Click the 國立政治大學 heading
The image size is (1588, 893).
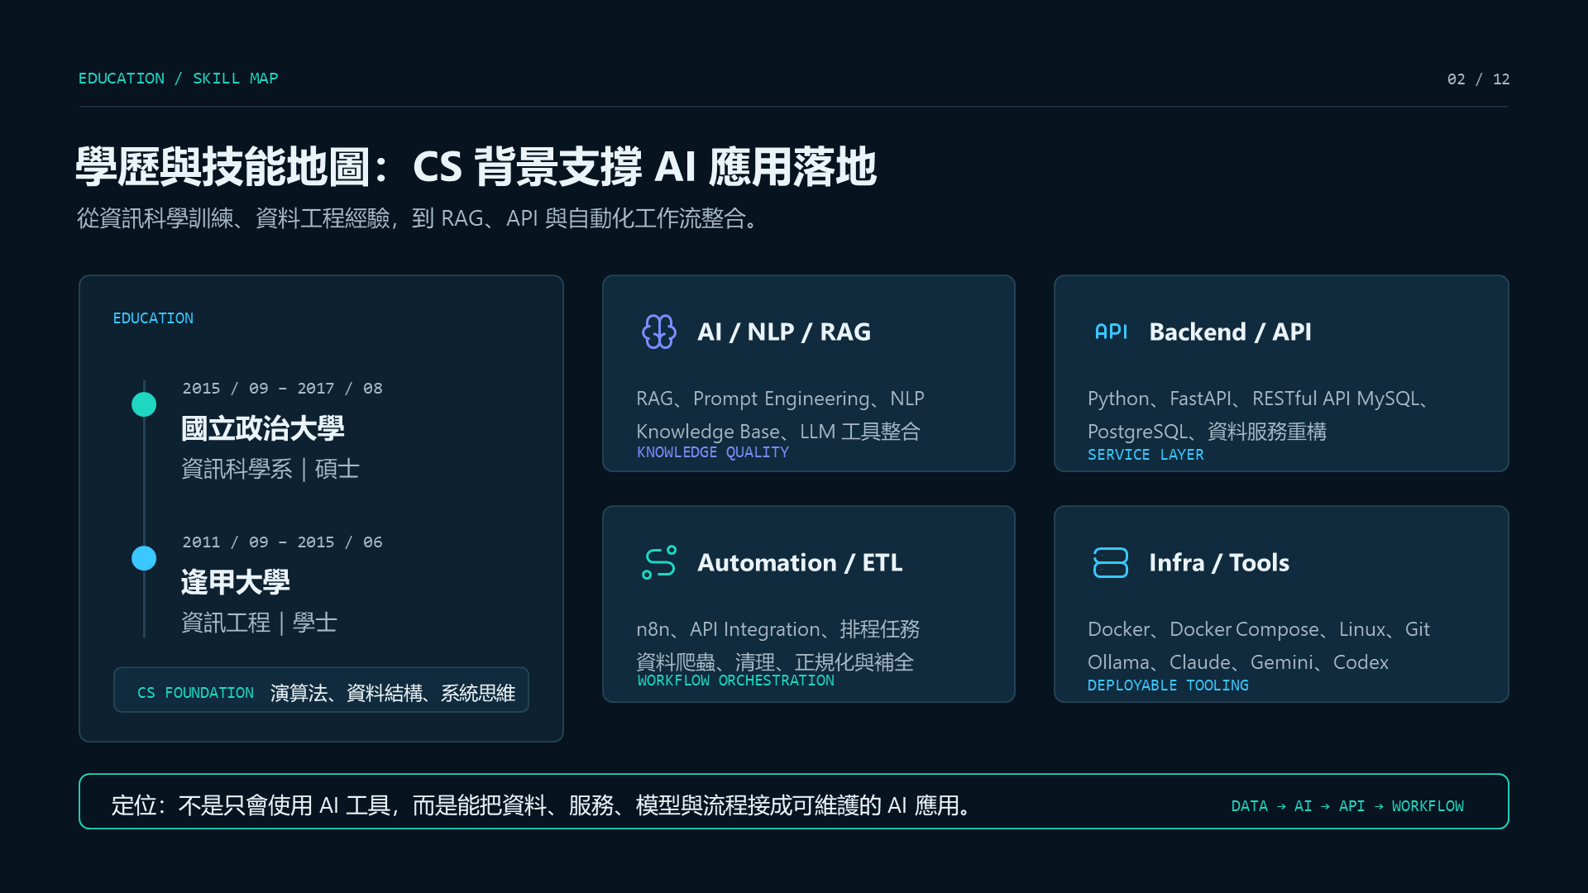pos(263,428)
